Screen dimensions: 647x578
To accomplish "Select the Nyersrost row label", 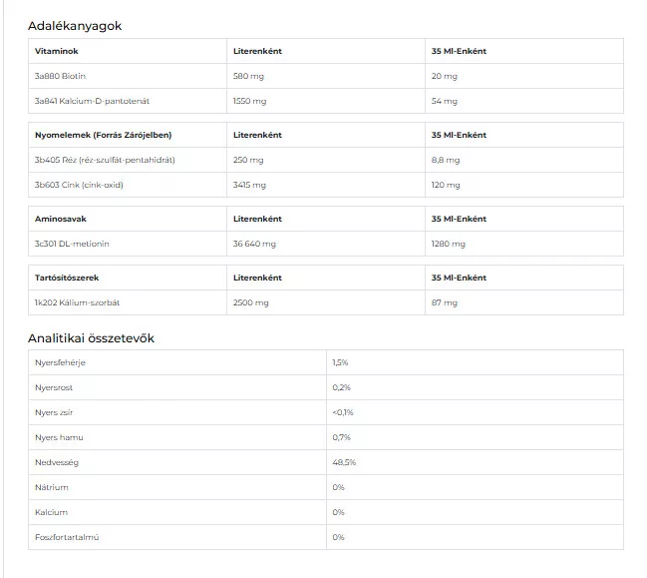I will 54,387.
